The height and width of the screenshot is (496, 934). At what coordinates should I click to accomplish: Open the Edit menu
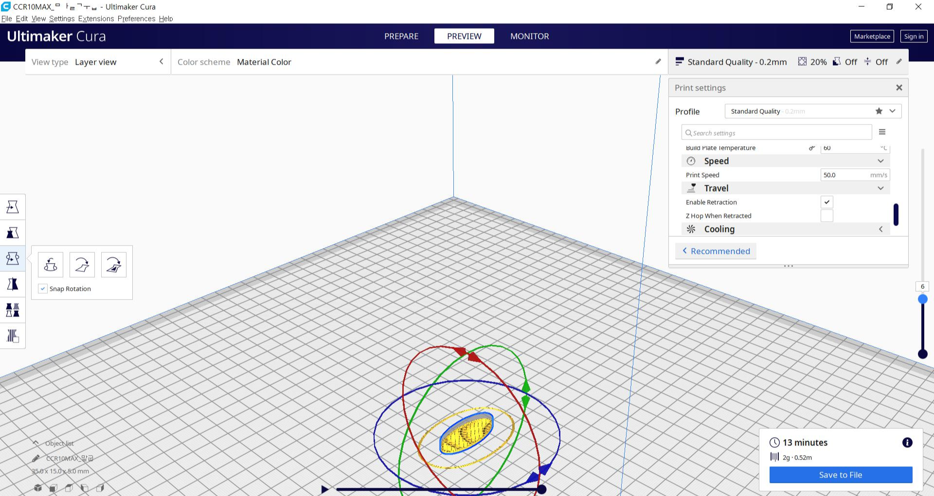coord(22,18)
